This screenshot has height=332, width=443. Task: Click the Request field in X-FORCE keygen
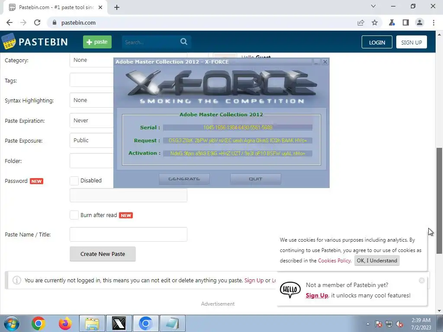(x=238, y=140)
